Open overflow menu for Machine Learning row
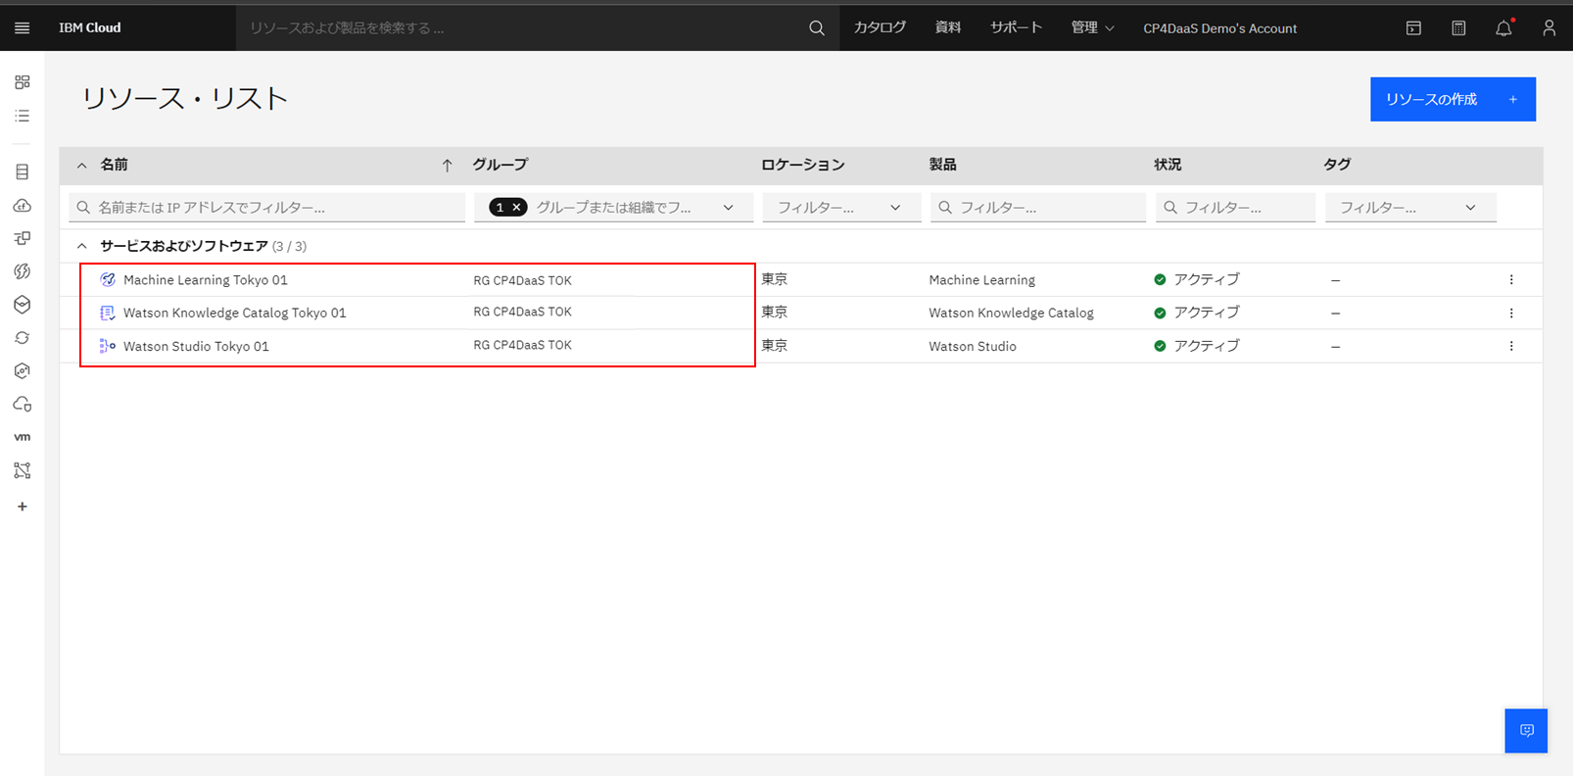The width and height of the screenshot is (1573, 776). tap(1511, 280)
